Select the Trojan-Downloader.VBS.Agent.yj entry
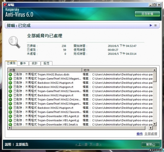The width and height of the screenshot is (164, 152). tap(80, 120)
